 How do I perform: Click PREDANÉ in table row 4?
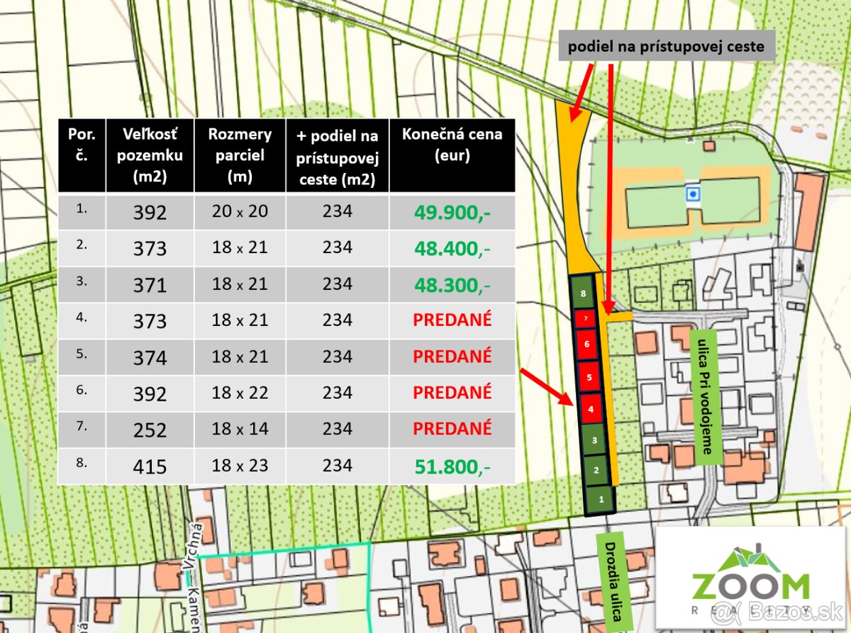(x=452, y=320)
